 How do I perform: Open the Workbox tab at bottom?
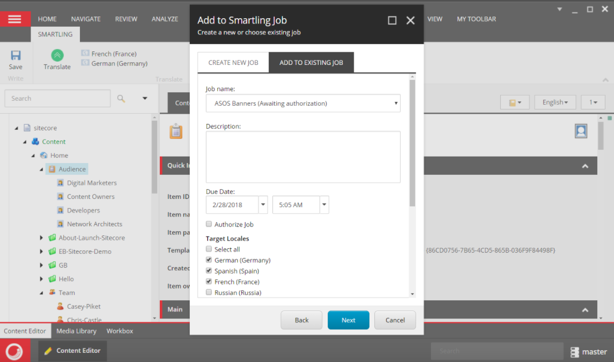[x=120, y=331]
